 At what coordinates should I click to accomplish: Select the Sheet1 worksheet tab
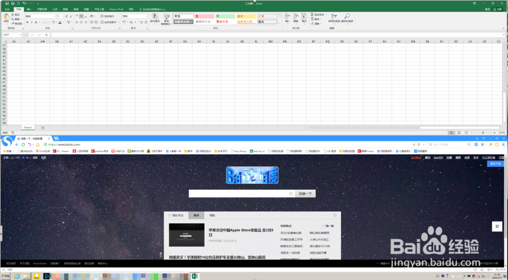28,128
